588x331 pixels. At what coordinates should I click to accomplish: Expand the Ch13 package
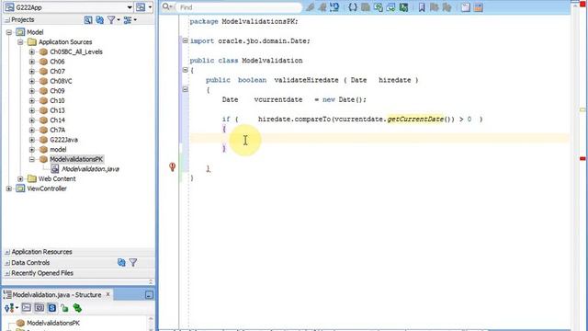[32, 110]
